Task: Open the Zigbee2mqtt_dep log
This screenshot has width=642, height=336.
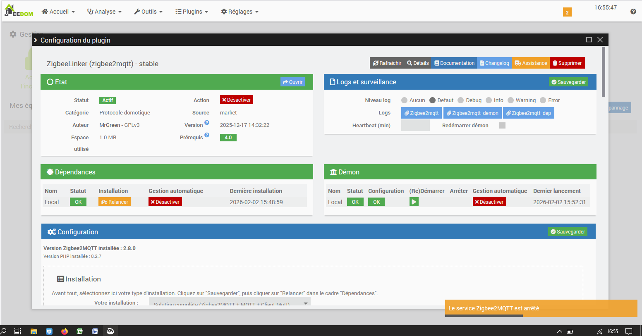Action: (529, 113)
